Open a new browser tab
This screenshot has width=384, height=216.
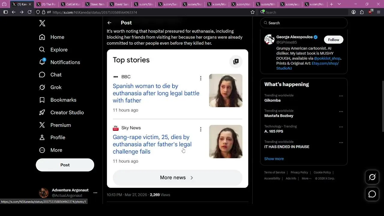(x=331, y=4)
